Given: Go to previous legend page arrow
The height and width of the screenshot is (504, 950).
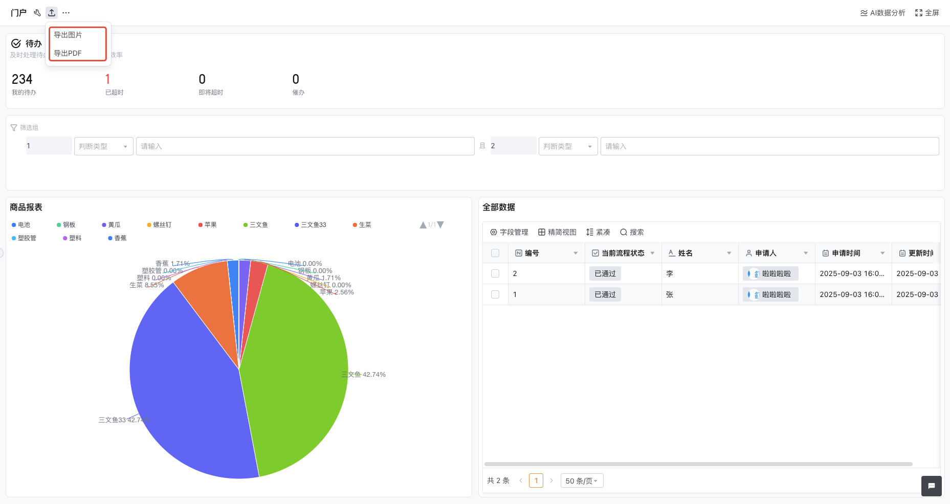Looking at the screenshot, I should 423,225.
